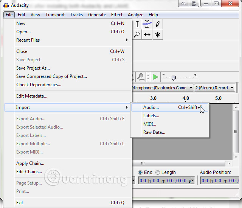Select the Zoom magnifier tool
The image size is (242, 208).
click(x=137, y=34)
